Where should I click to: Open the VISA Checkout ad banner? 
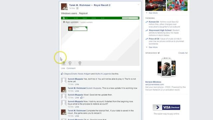tap(166, 107)
